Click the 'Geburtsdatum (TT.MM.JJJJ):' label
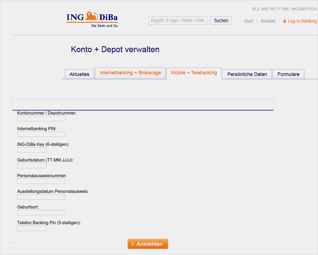The image size is (318, 255). [x=45, y=160]
